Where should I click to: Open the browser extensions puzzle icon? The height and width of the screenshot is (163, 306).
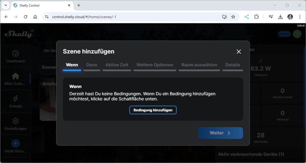(257, 17)
